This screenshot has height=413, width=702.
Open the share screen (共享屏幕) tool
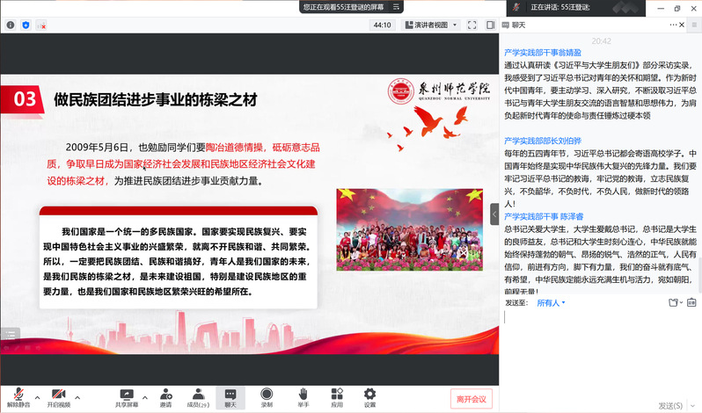126,396
